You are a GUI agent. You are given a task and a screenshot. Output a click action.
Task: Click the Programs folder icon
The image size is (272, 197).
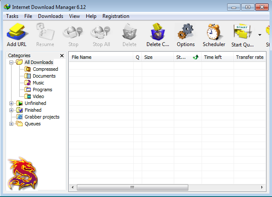click(x=28, y=90)
